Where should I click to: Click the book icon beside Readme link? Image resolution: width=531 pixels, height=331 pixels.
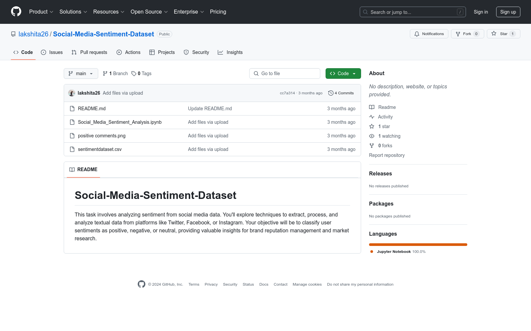tap(372, 107)
